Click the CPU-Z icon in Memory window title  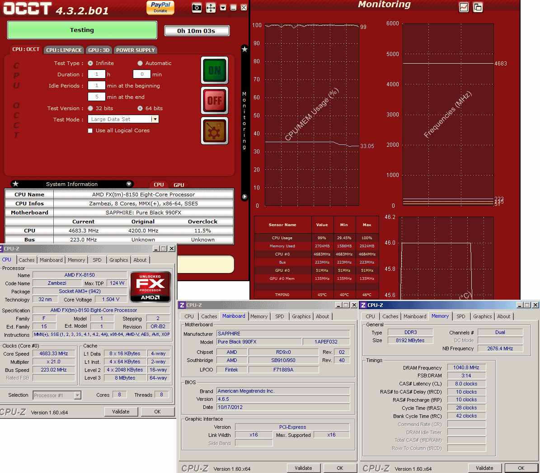click(363, 305)
